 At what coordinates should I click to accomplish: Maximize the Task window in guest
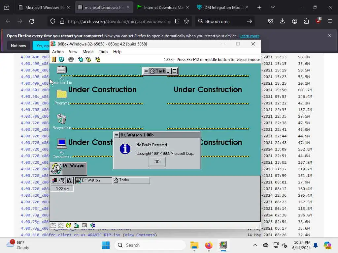[x=174, y=71]
